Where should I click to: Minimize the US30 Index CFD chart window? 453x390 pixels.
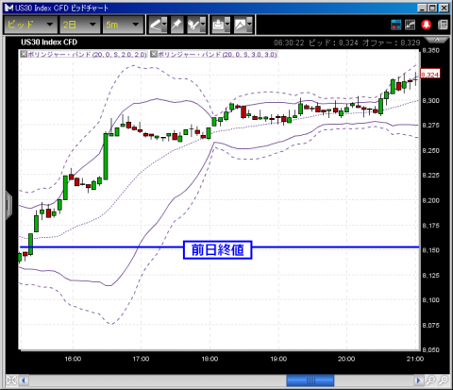pyautogui.click(x=422, y=8)
